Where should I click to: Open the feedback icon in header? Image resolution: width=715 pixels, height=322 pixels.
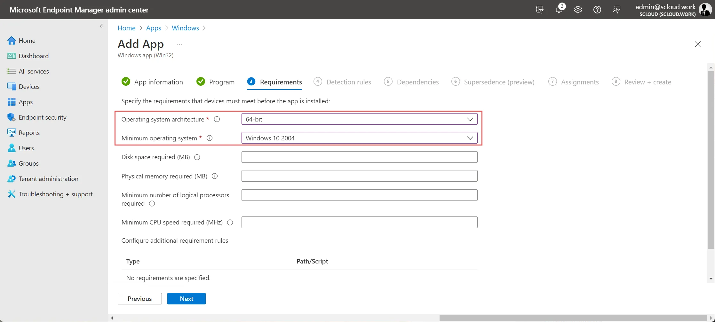click(x=616, y=10)
